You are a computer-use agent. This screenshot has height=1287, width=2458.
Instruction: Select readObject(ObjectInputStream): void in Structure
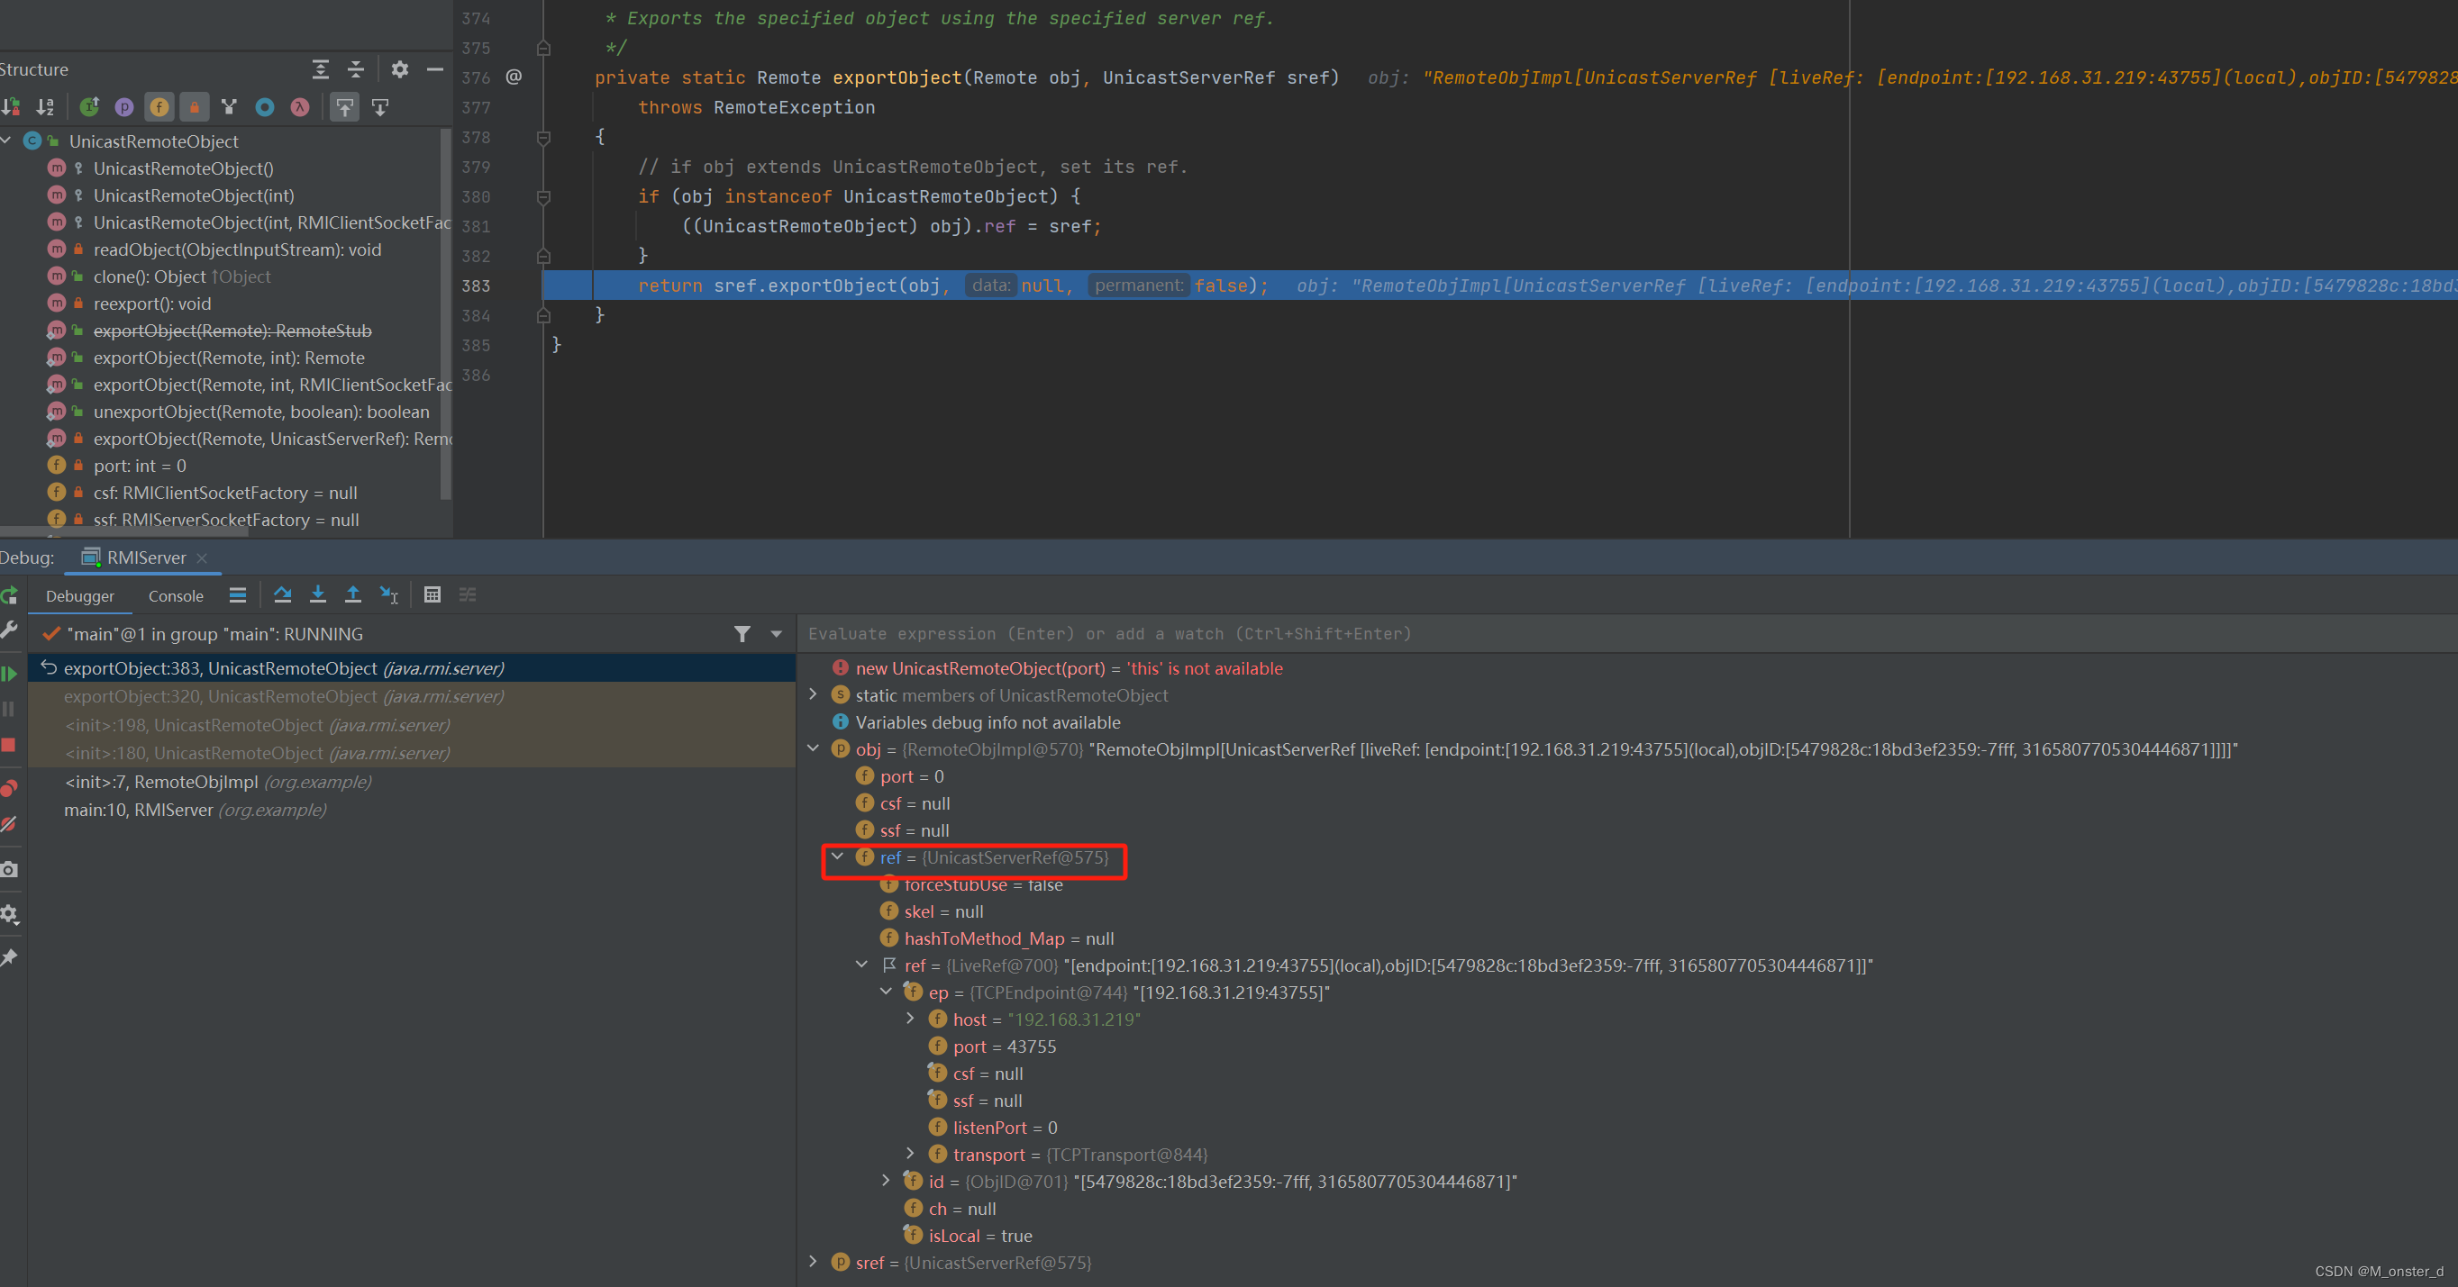[x=238, y=250]
